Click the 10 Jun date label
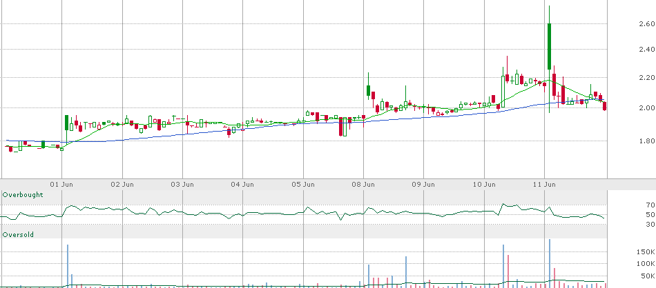This screenshot has width=656, height=288. [x=484, y=184]
